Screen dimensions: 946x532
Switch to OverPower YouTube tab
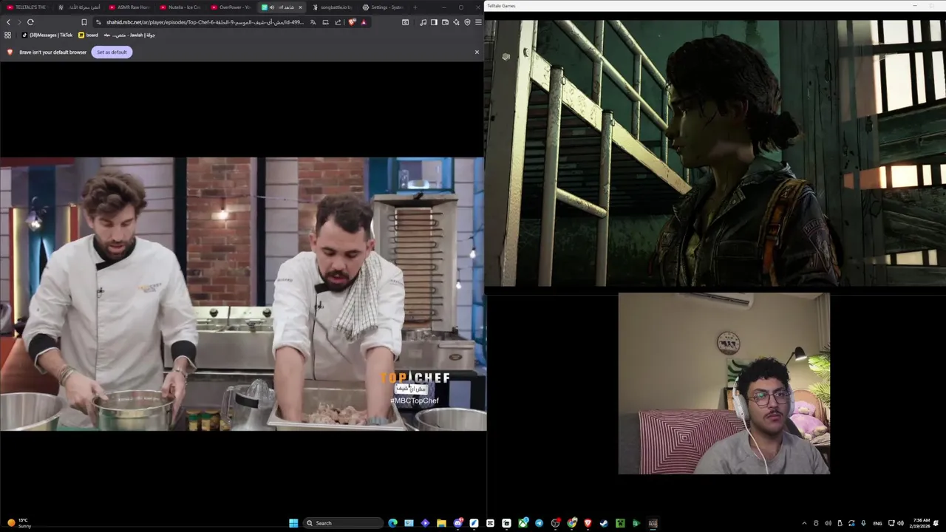pos(231,7)
